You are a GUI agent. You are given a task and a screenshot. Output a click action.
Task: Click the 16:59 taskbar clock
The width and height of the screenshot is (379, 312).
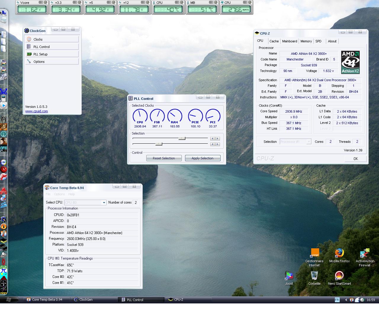(371, 300)
